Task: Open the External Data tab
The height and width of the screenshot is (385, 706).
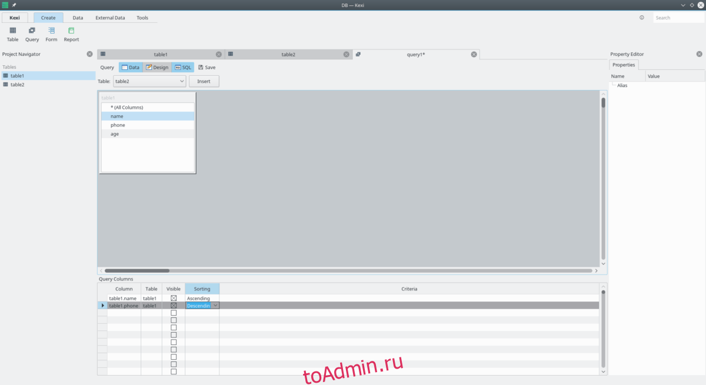Action: (110, 18)
